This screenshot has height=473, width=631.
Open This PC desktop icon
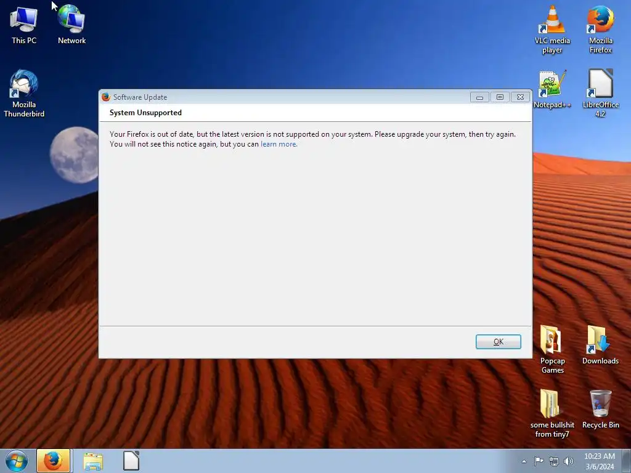[x=24, y=25]
